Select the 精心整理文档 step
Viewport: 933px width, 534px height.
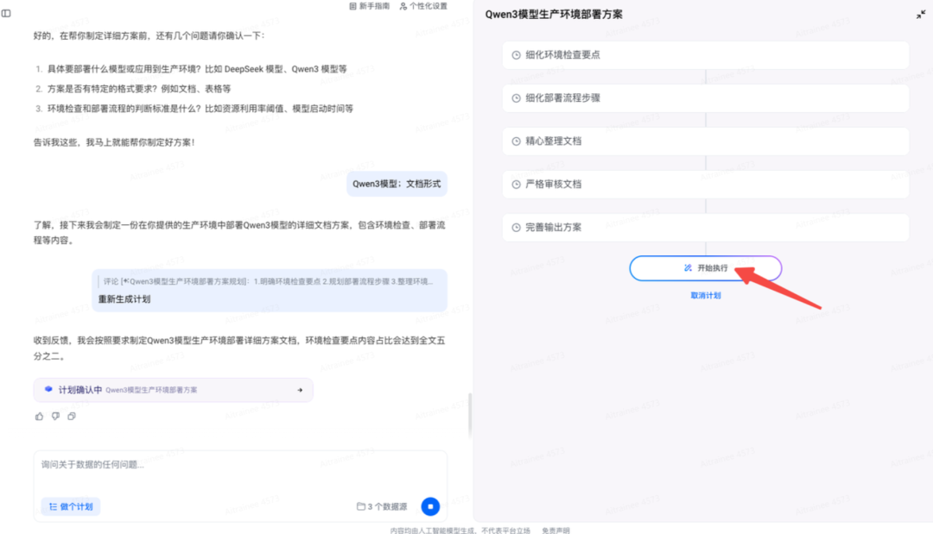tap(705, 141)
